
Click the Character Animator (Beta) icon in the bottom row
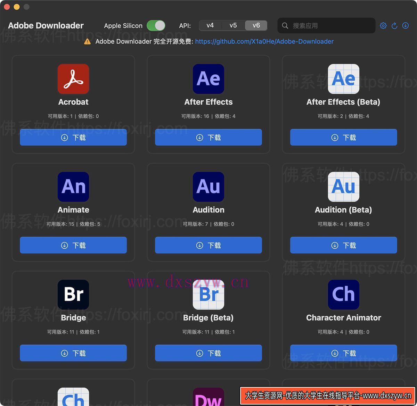coord(73,397)
